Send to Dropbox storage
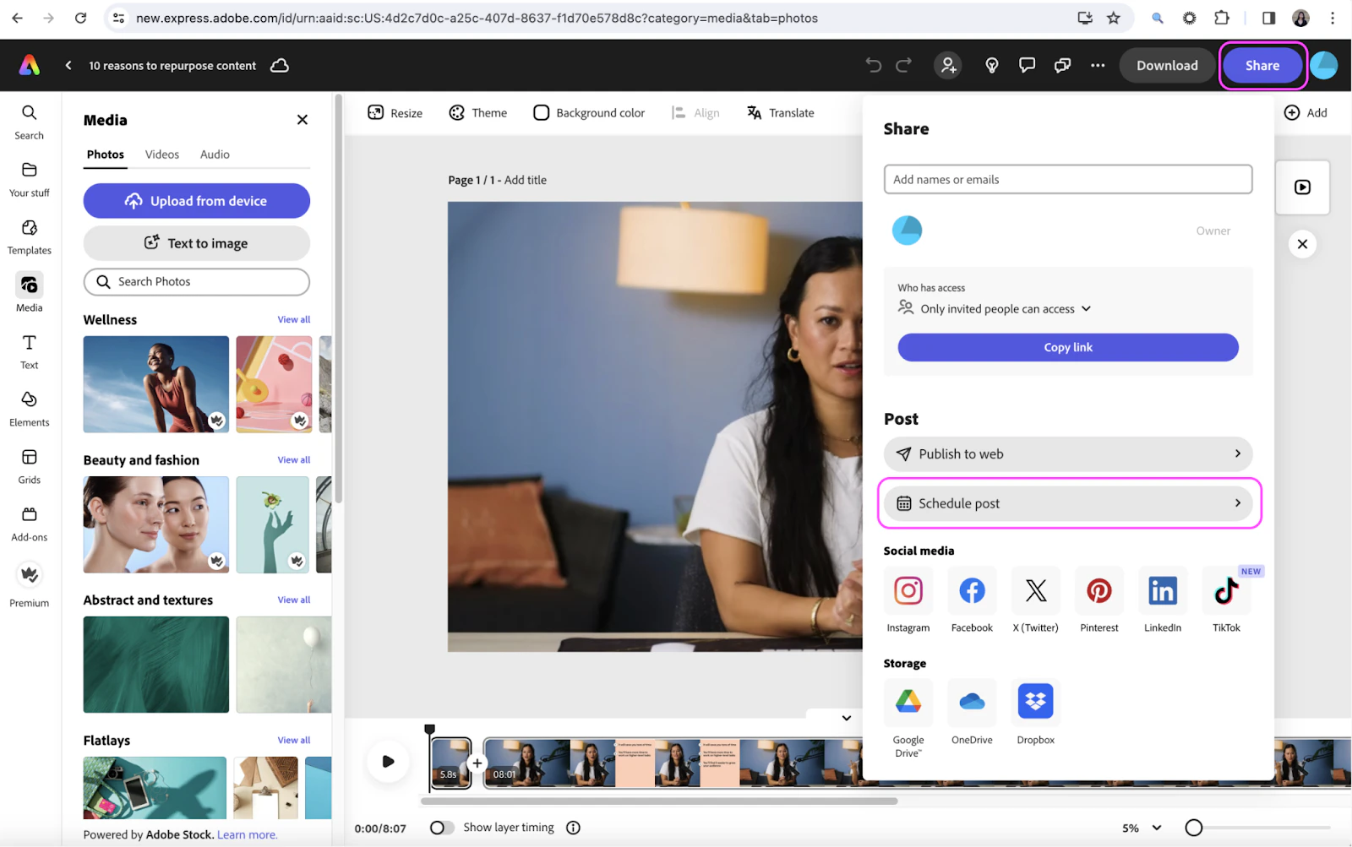The image size is (1352, 847). tap(1034, 702)
